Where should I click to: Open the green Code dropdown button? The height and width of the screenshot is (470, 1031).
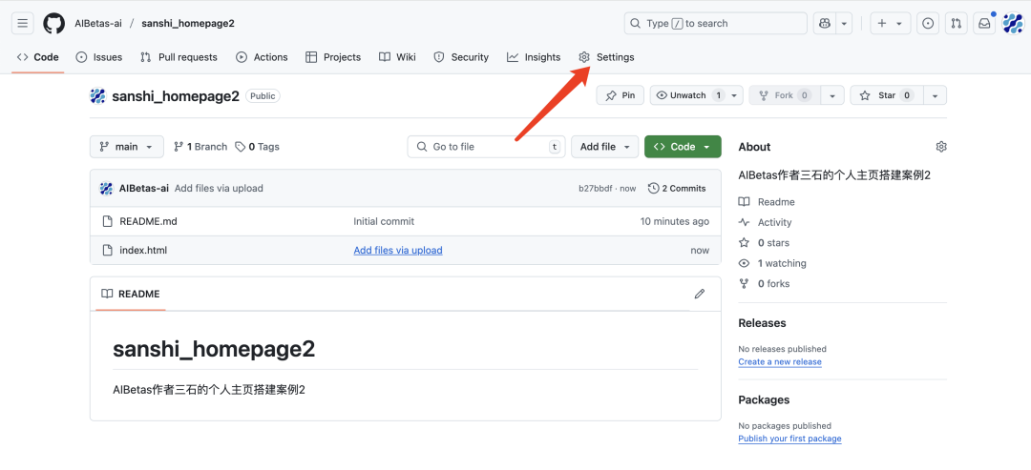(683, 147)
